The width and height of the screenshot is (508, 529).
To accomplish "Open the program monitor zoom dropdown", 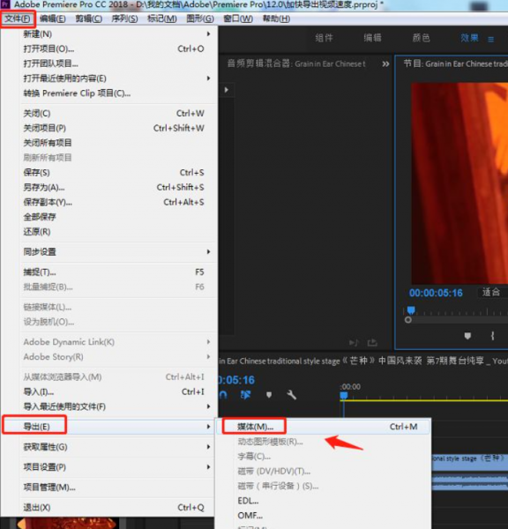I will coord(492,292).
